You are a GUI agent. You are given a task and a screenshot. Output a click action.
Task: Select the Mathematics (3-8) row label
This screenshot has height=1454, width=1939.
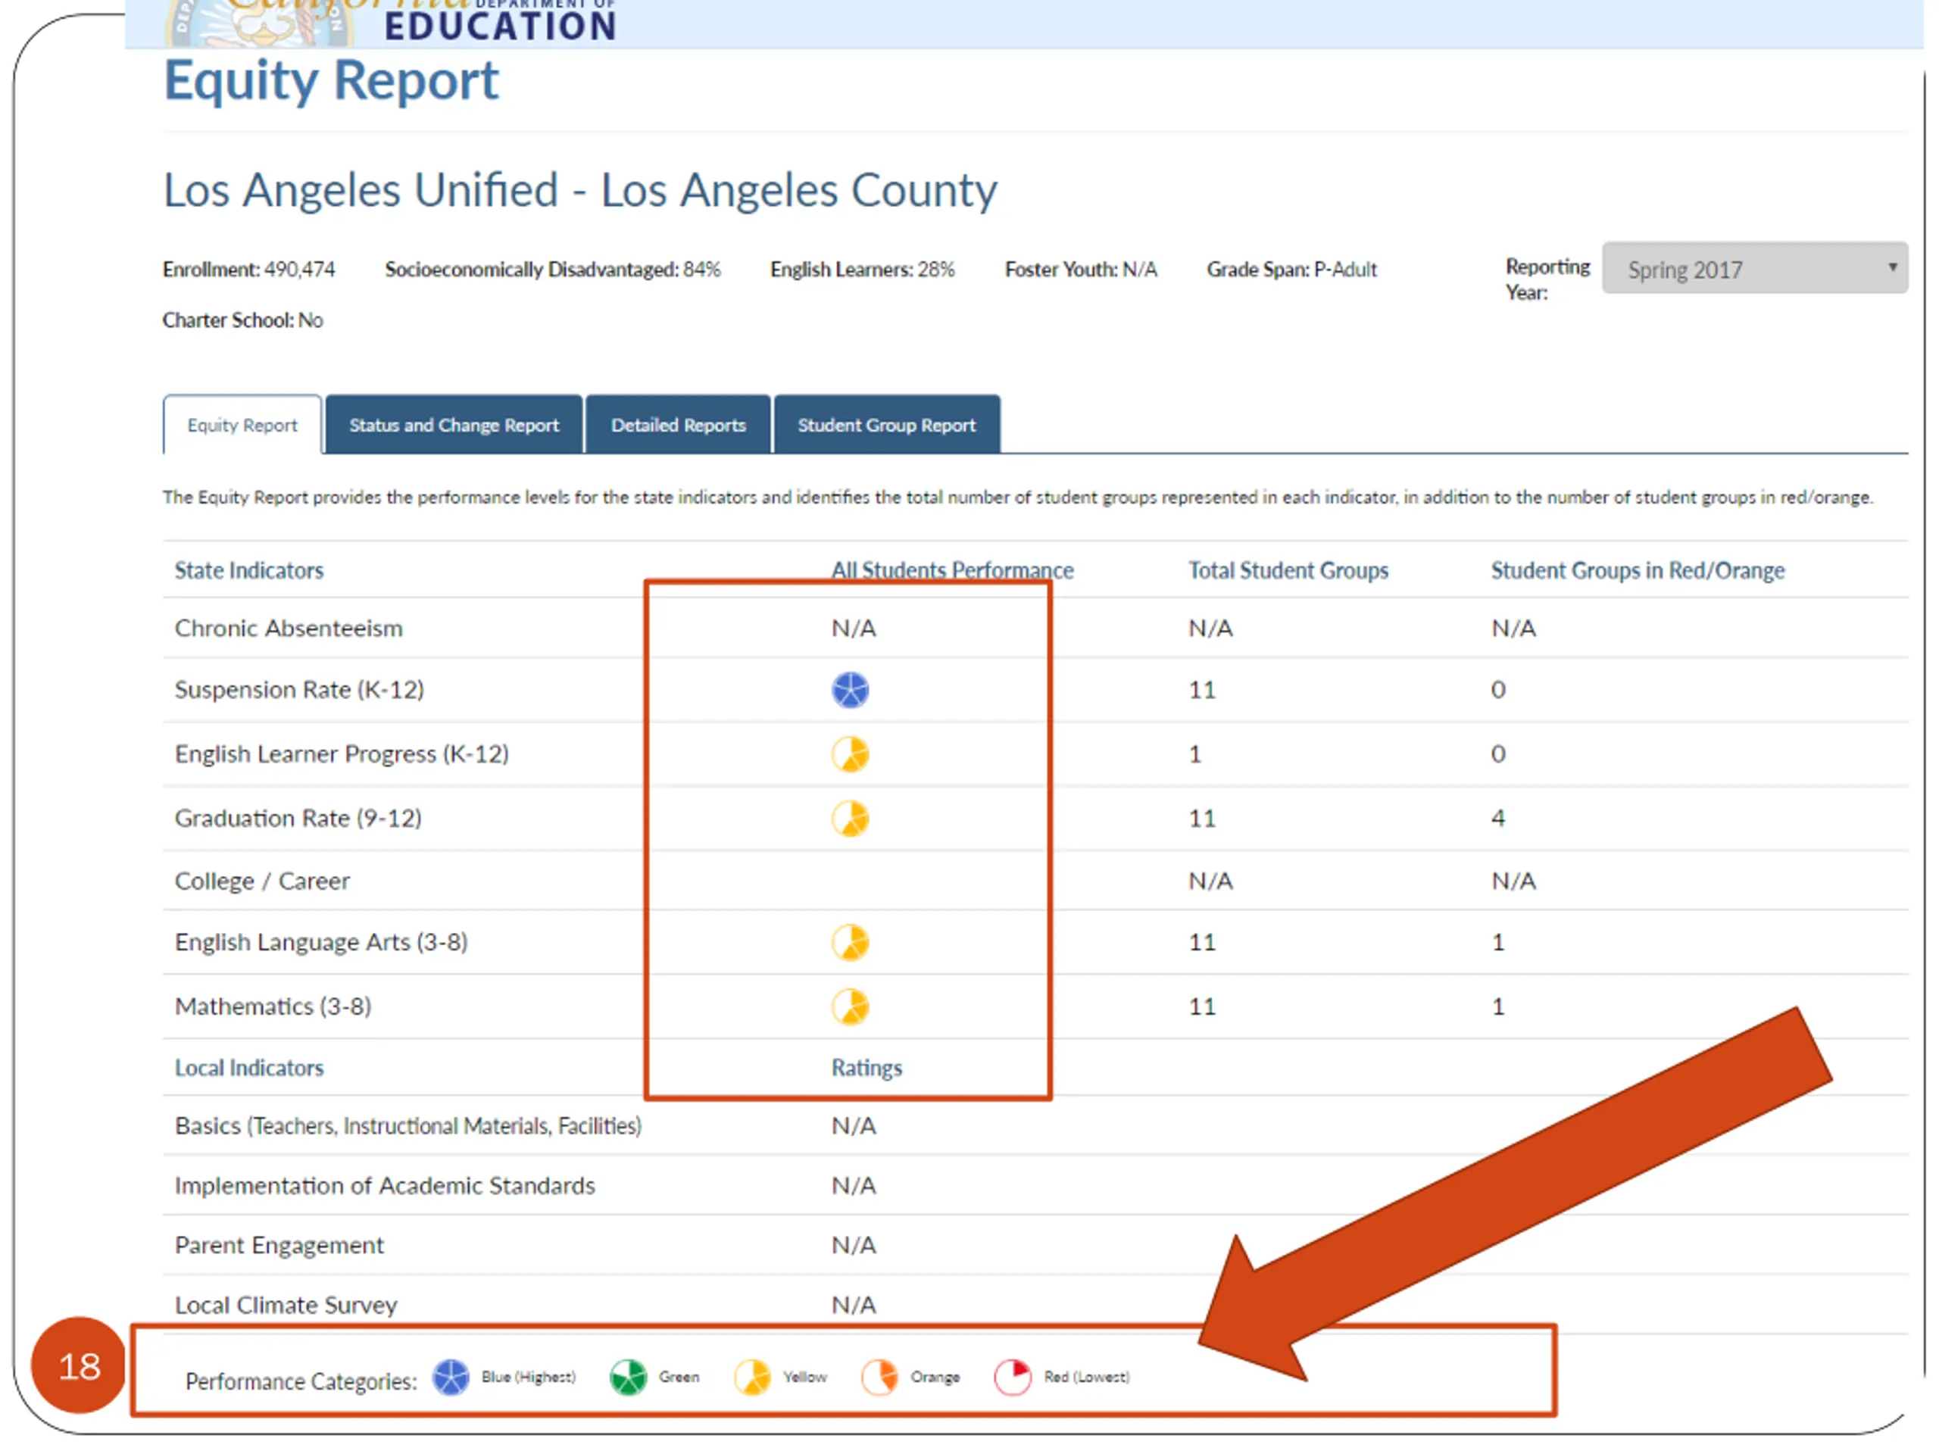point(273,1006)
